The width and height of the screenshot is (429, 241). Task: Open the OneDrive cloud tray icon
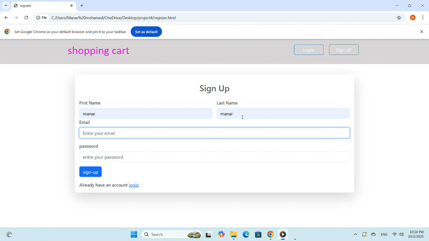pyautogui.click(x=373, y=234)
